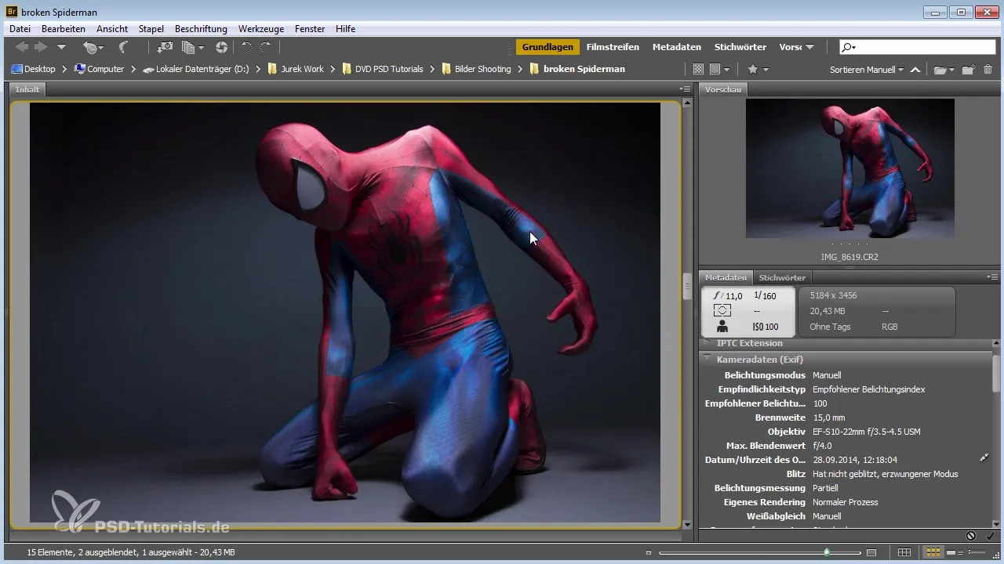Rotate image counterclockwise

pyautogui.click(x=246, y=48)
